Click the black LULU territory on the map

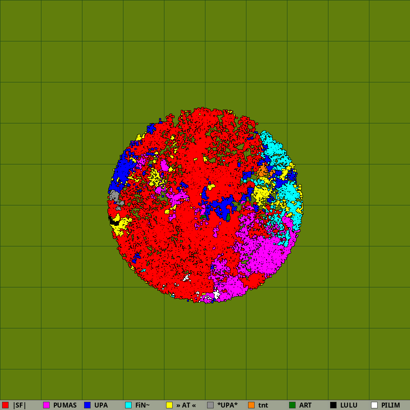point(114,222)
